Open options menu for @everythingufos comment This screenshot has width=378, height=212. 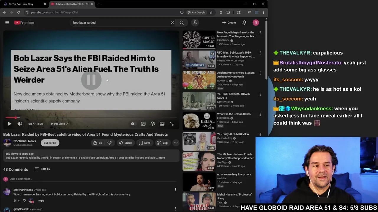coord(175,190)
